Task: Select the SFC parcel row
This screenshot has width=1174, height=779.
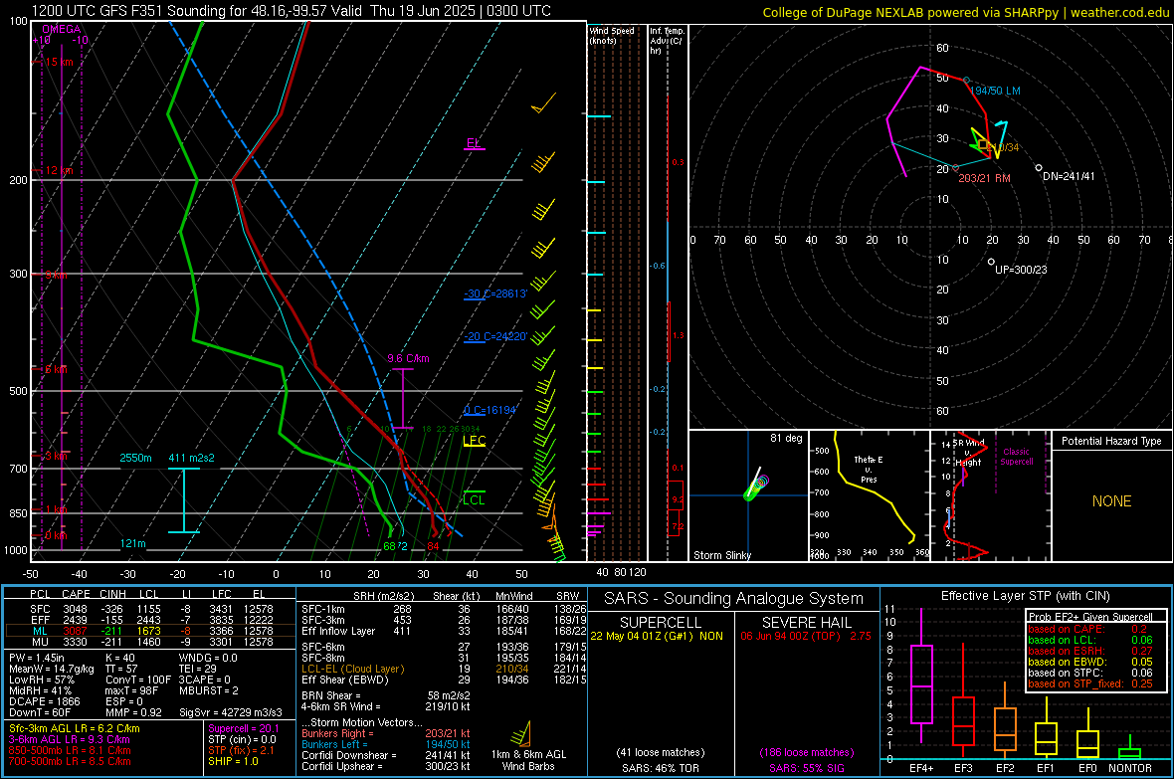Action: click(x=150, y=609)
